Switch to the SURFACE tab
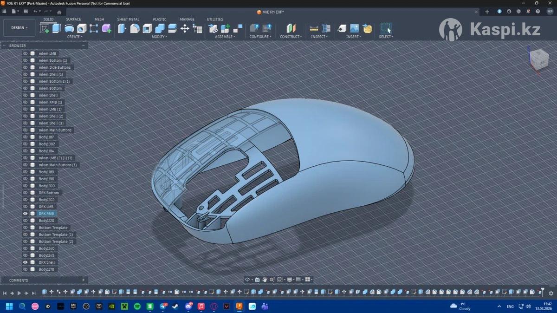The height and width of the screenshot is (313, 557). pyautogui.click(x=73, y=20)
